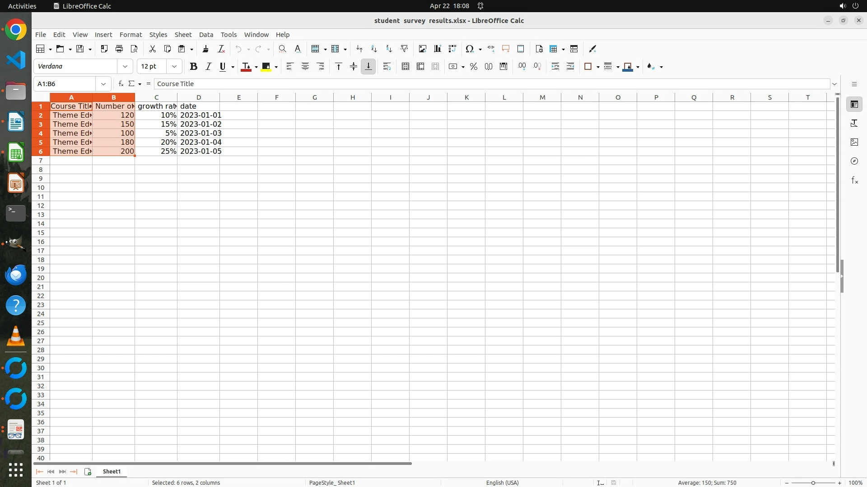Open the 12 pt font size dropdown
The width and height of the screenshot is (867, 487).
pos(174,67)
